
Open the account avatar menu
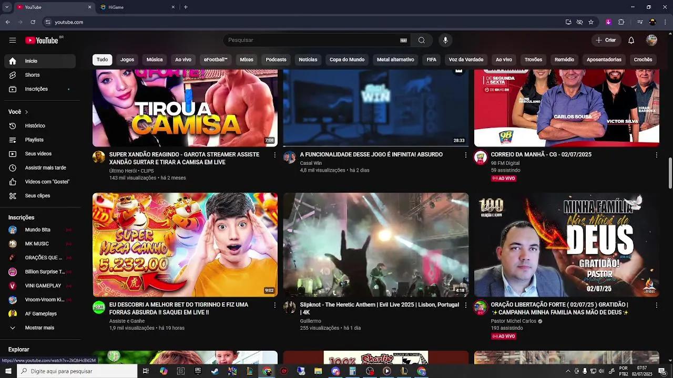(651, 40)
